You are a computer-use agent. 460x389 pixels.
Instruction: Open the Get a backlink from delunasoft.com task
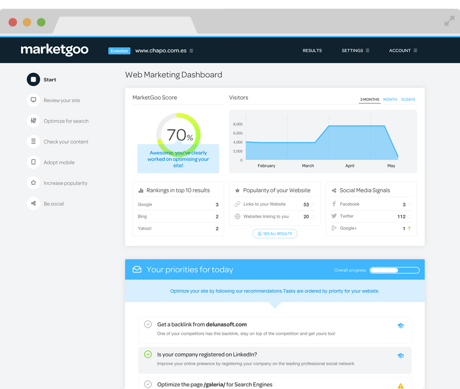point(202,324)
